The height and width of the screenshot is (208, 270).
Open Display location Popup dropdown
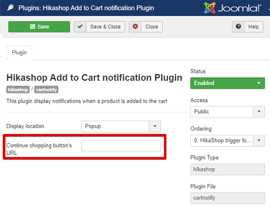coord(121,126)
